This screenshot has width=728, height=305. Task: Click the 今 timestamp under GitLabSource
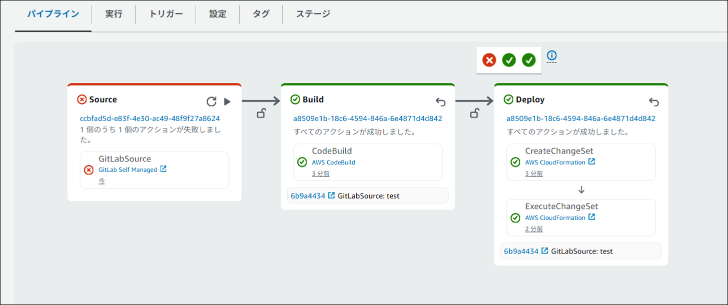102,181
